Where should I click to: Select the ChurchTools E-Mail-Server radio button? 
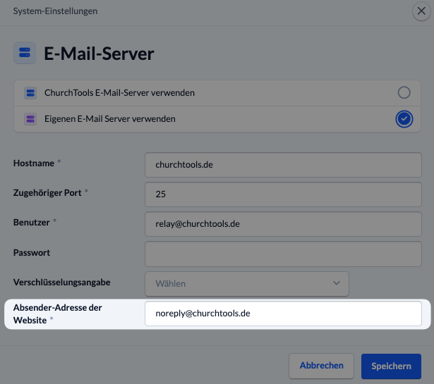click(x=404, y=93)
